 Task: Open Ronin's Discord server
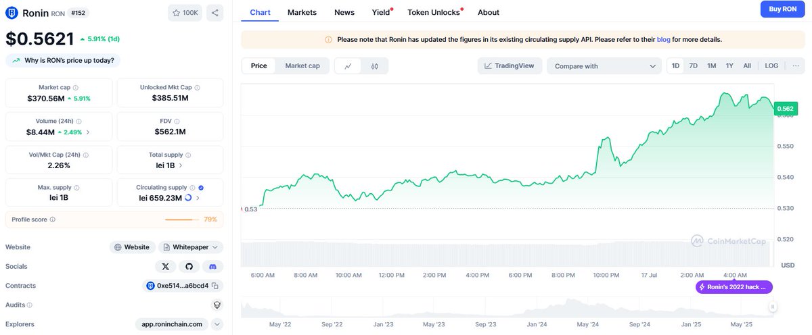tap(212, 267)
